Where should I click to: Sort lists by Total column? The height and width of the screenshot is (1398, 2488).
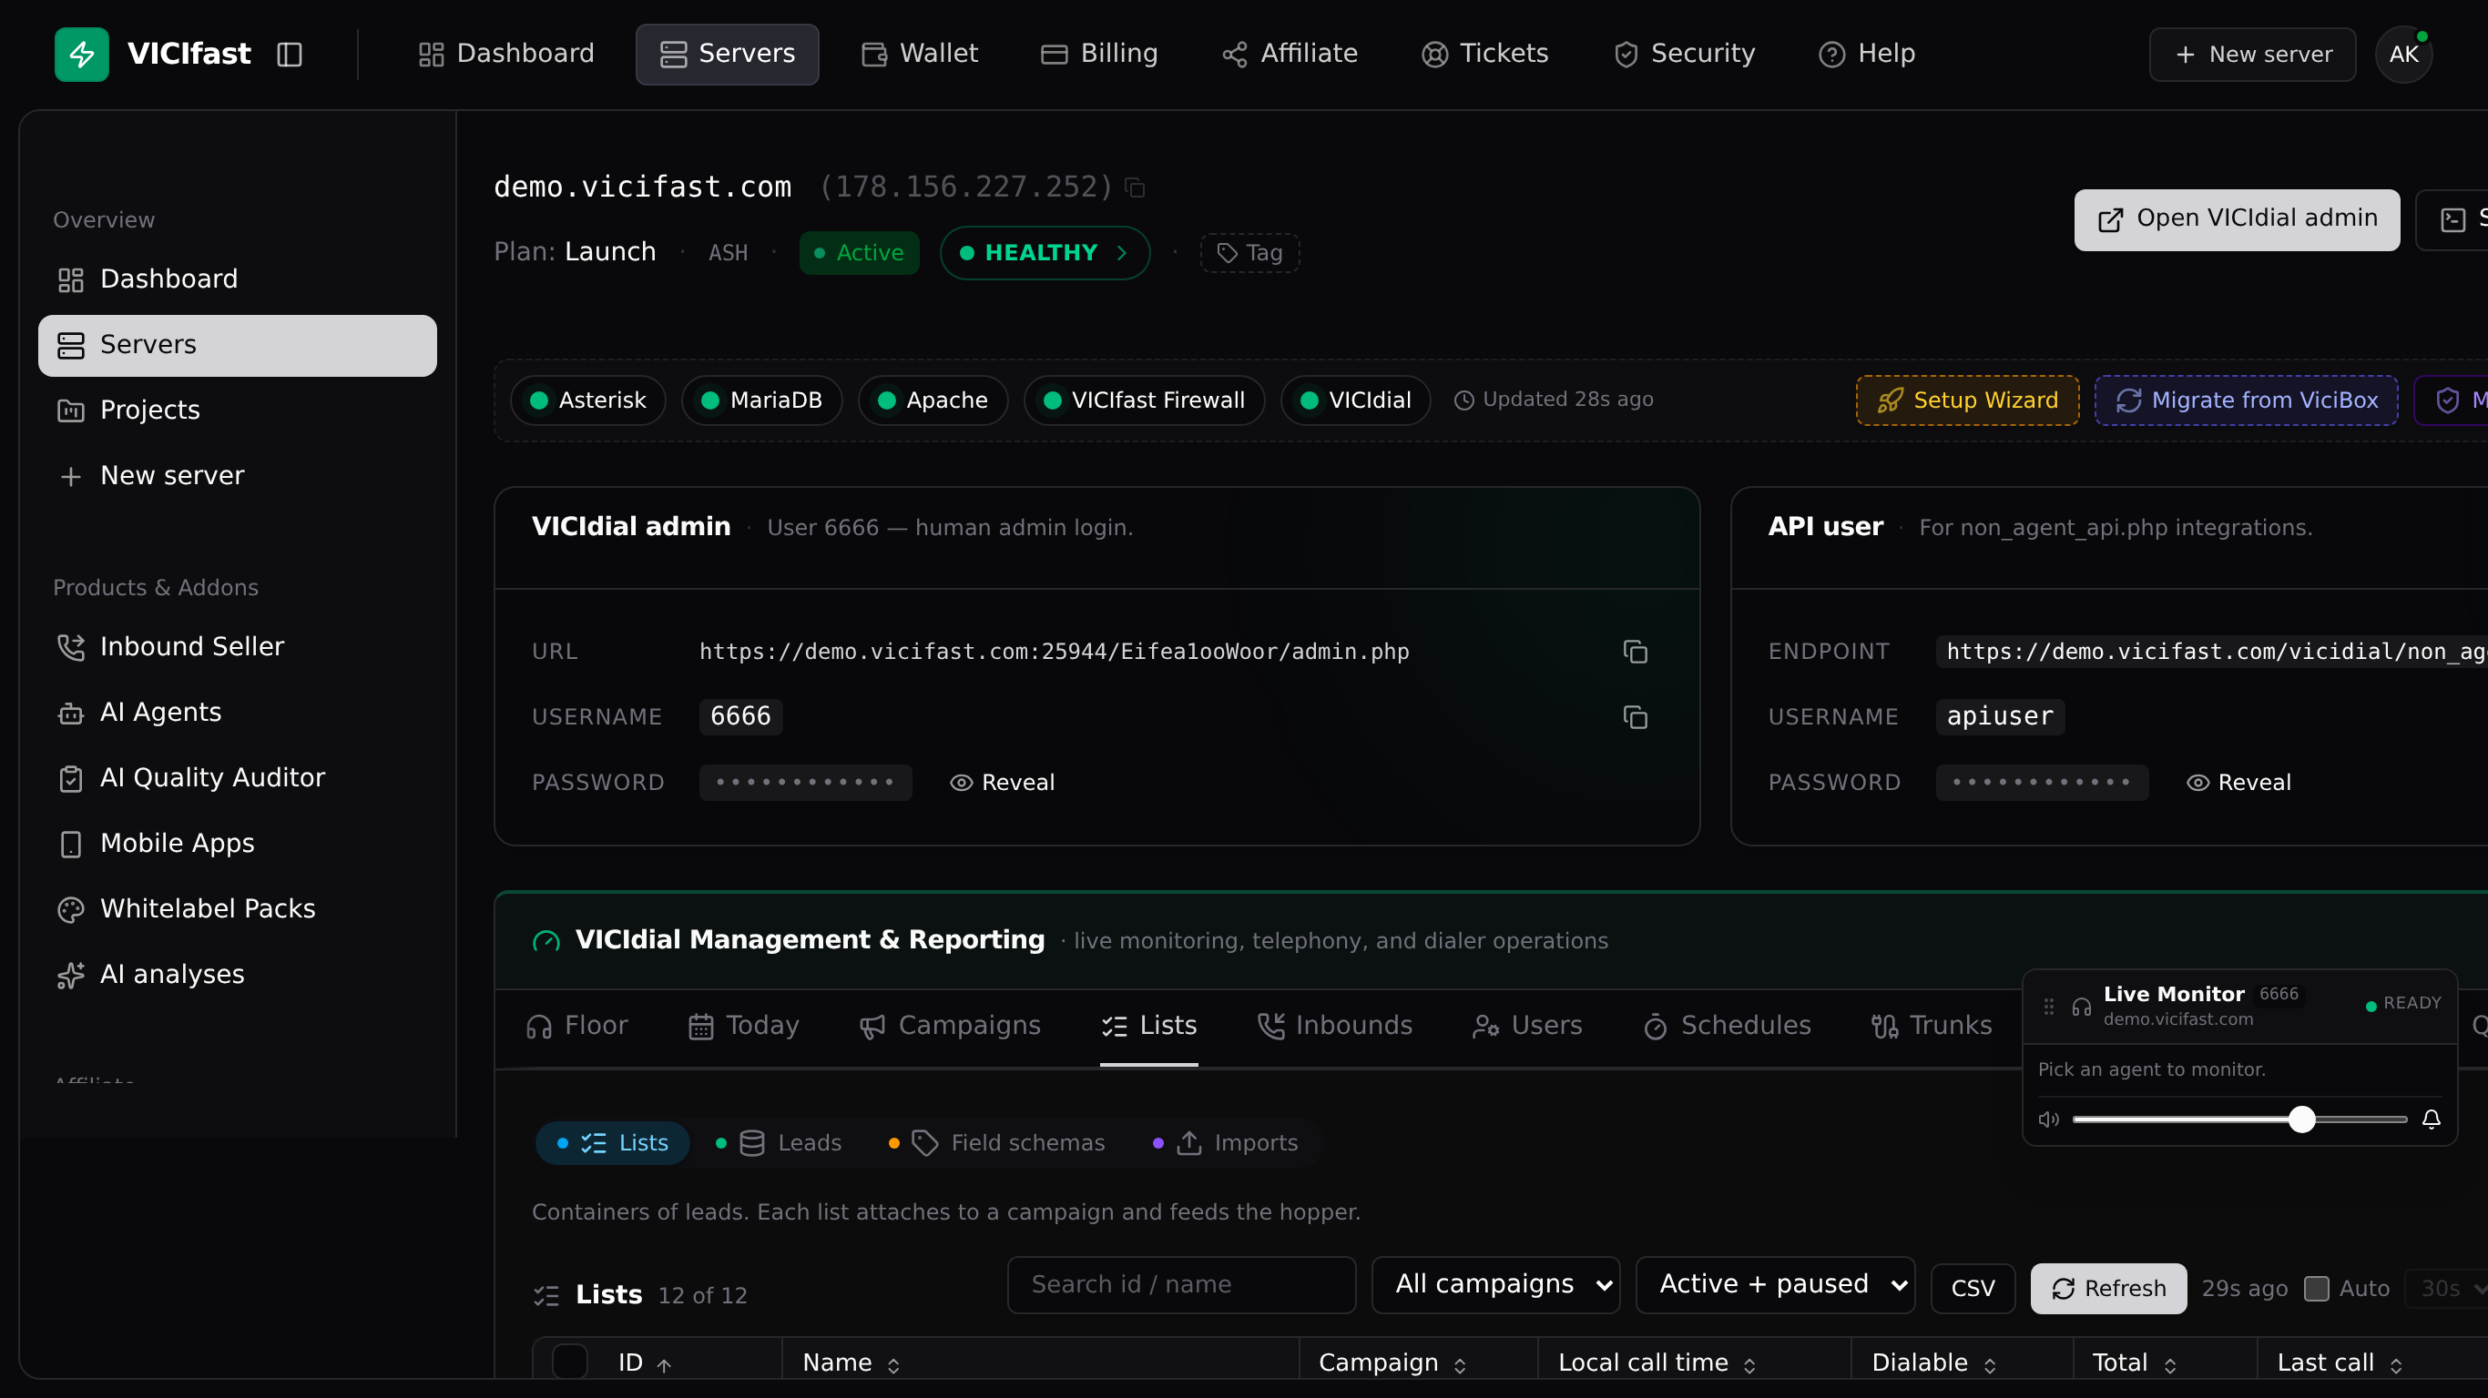click(x=2135, y=1363)
